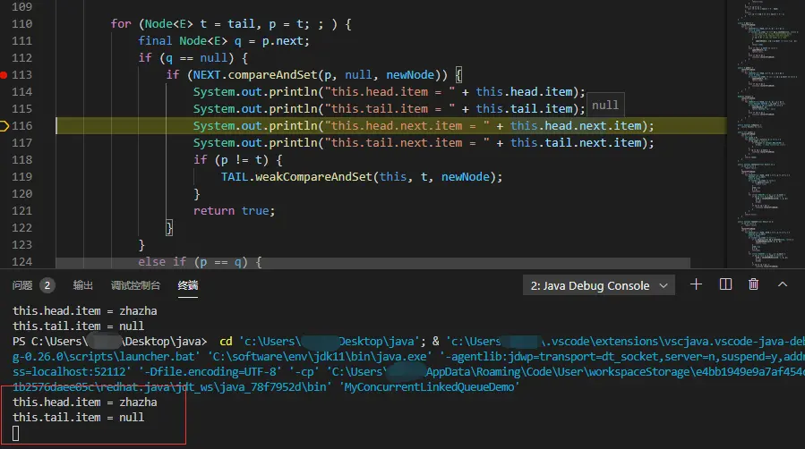
Task: Click the newNode variable on line 113
Action: tap(410, 75)
